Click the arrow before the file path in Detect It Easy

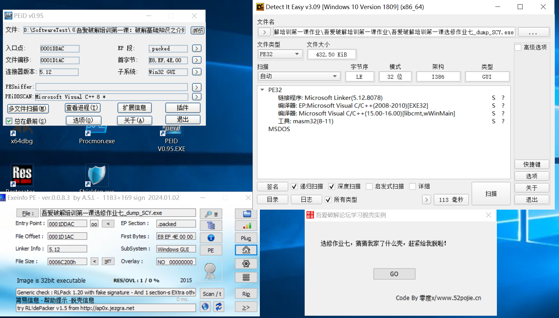264,32
